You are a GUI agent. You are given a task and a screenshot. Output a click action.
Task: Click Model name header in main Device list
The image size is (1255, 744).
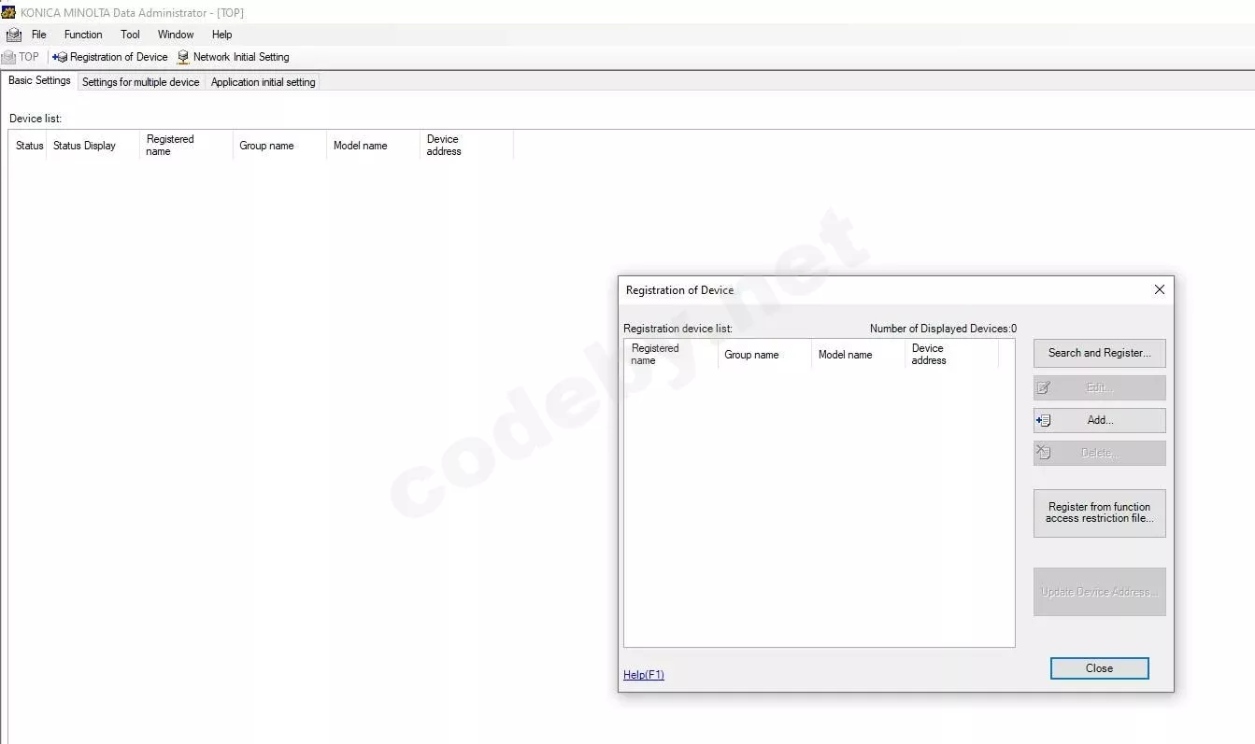[x=373, y=146]
